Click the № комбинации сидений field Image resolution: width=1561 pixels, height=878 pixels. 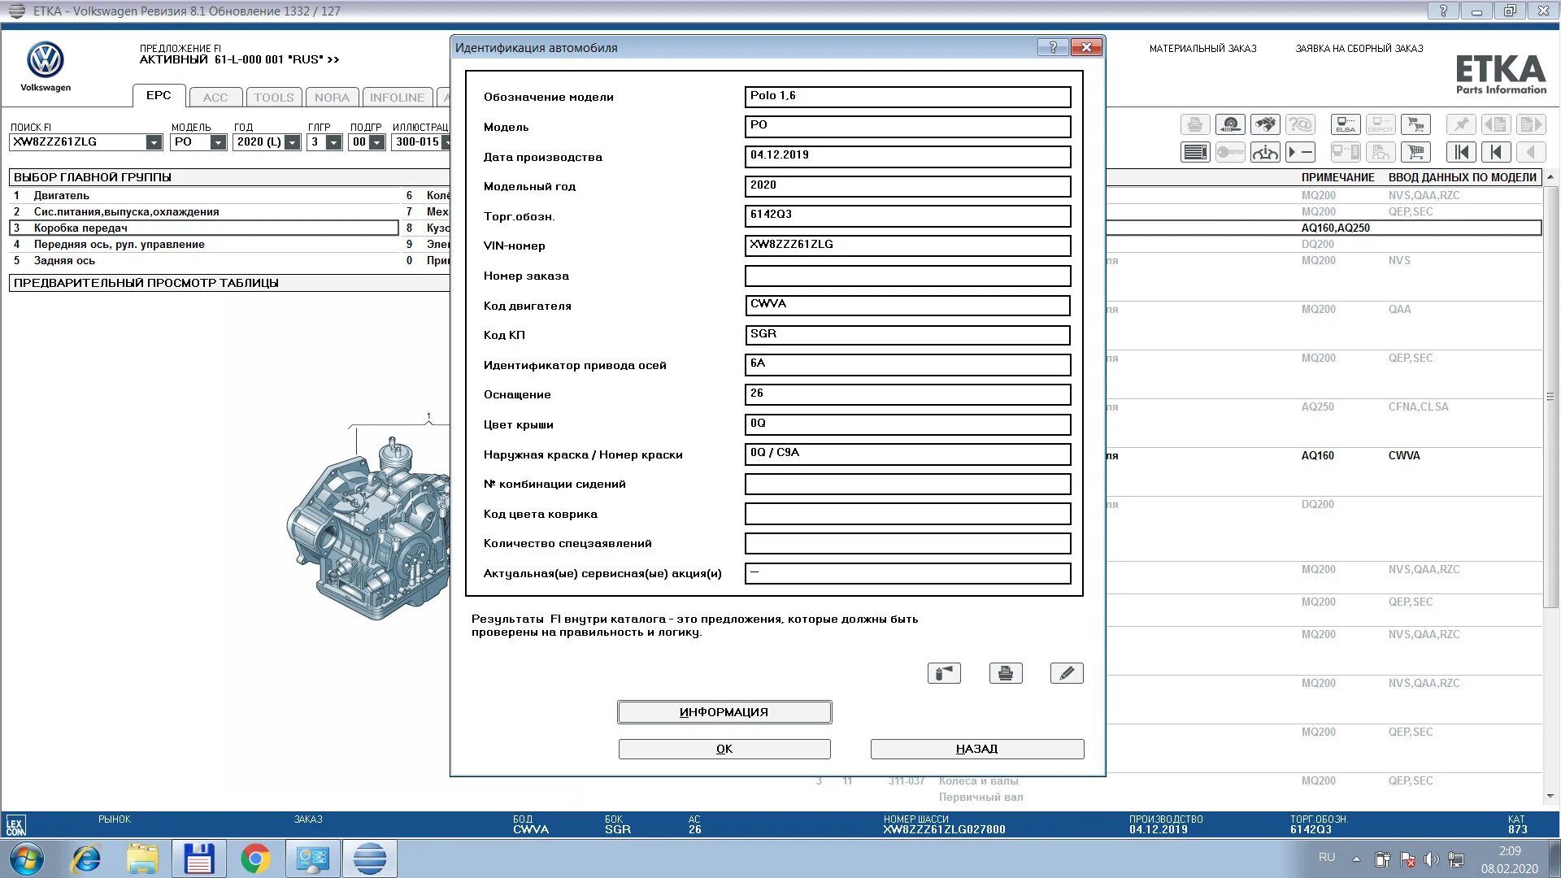[907, 484]
